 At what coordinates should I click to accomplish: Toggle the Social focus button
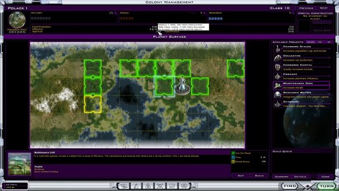coord(204,13)
